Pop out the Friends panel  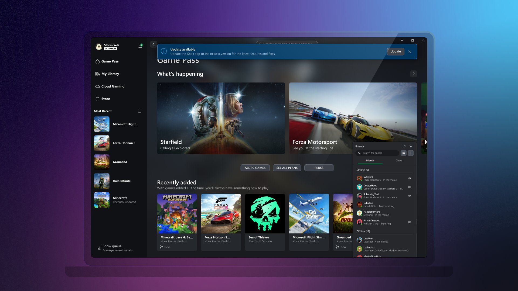[x=404, y=146]
